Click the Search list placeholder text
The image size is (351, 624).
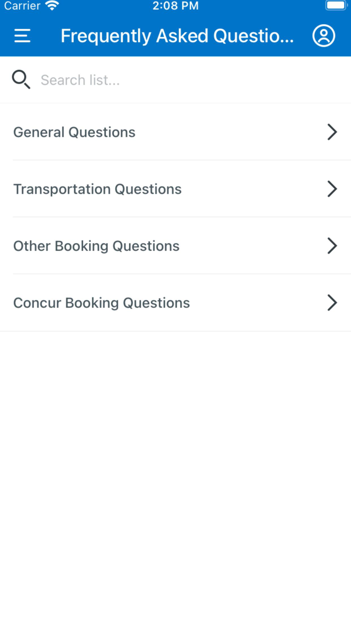pos(80,80)
